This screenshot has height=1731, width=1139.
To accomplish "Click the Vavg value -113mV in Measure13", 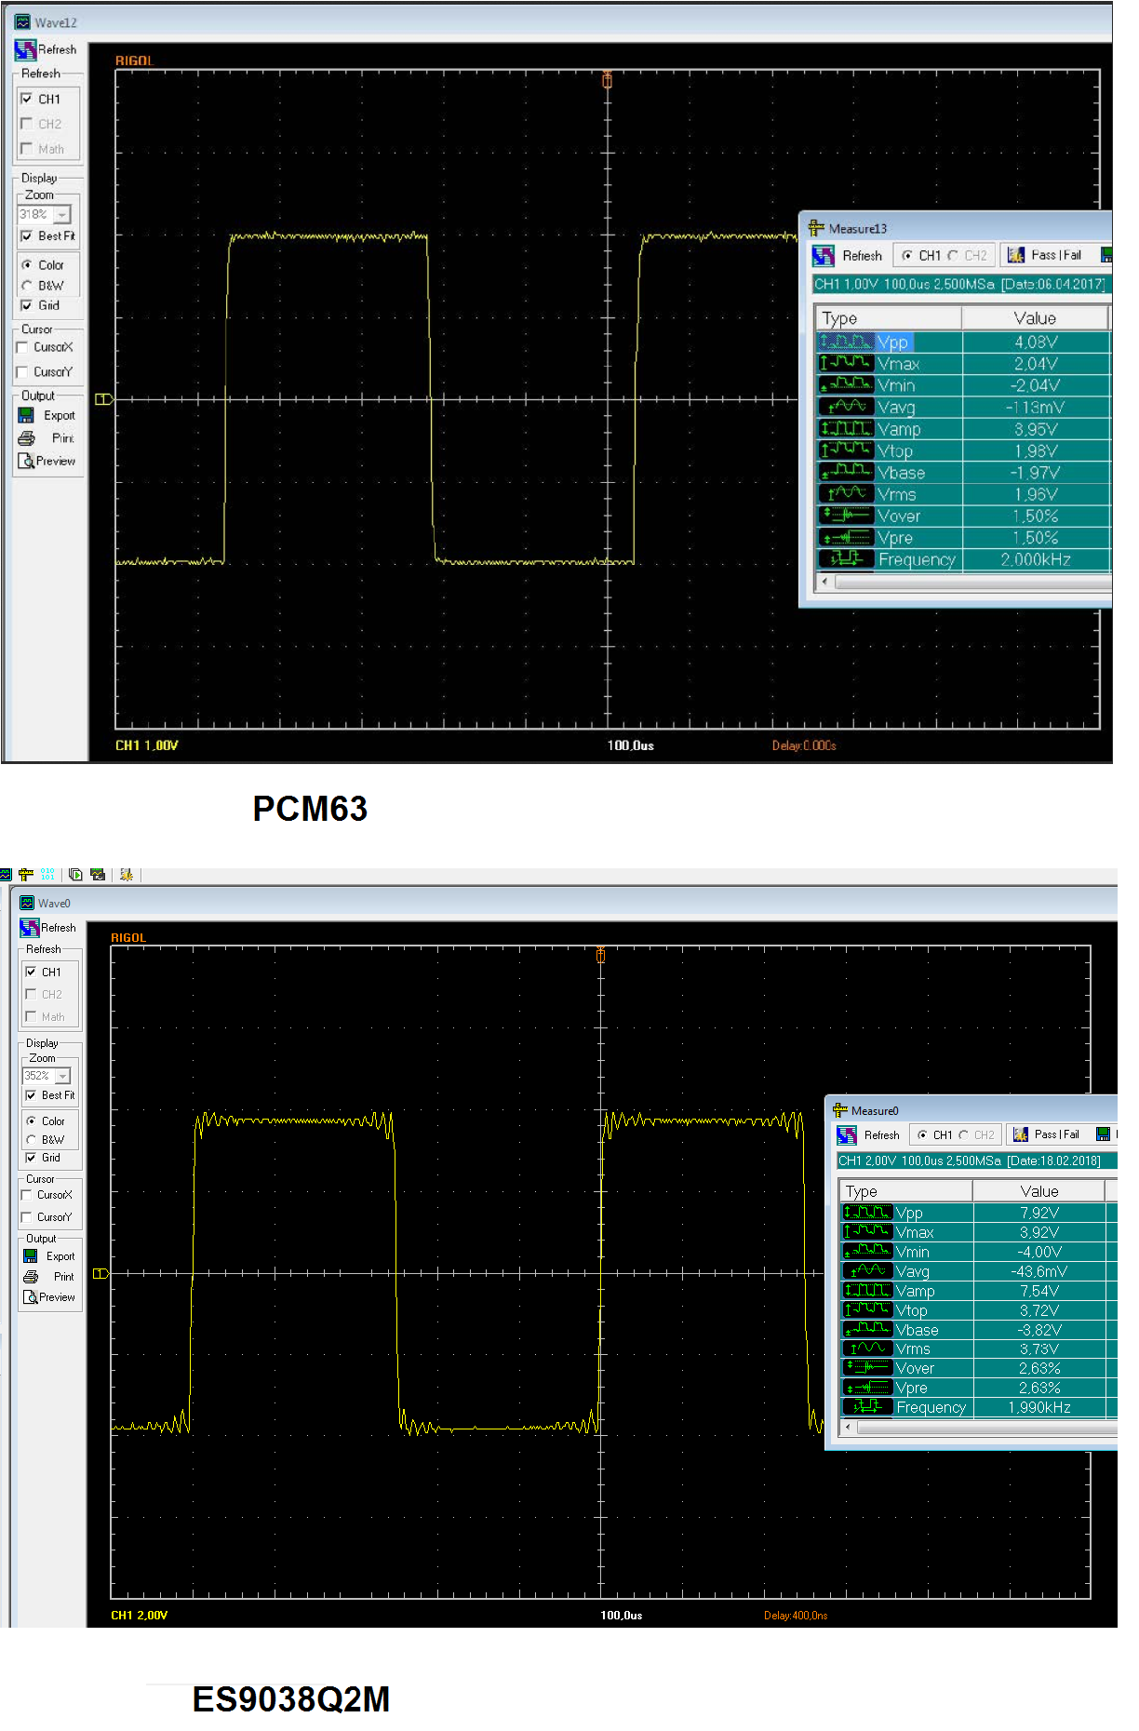I will 1036,408.
